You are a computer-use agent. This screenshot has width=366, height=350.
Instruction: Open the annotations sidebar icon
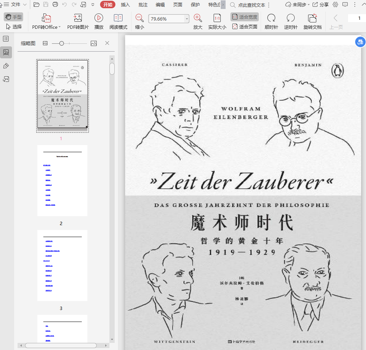coord(6,66)
